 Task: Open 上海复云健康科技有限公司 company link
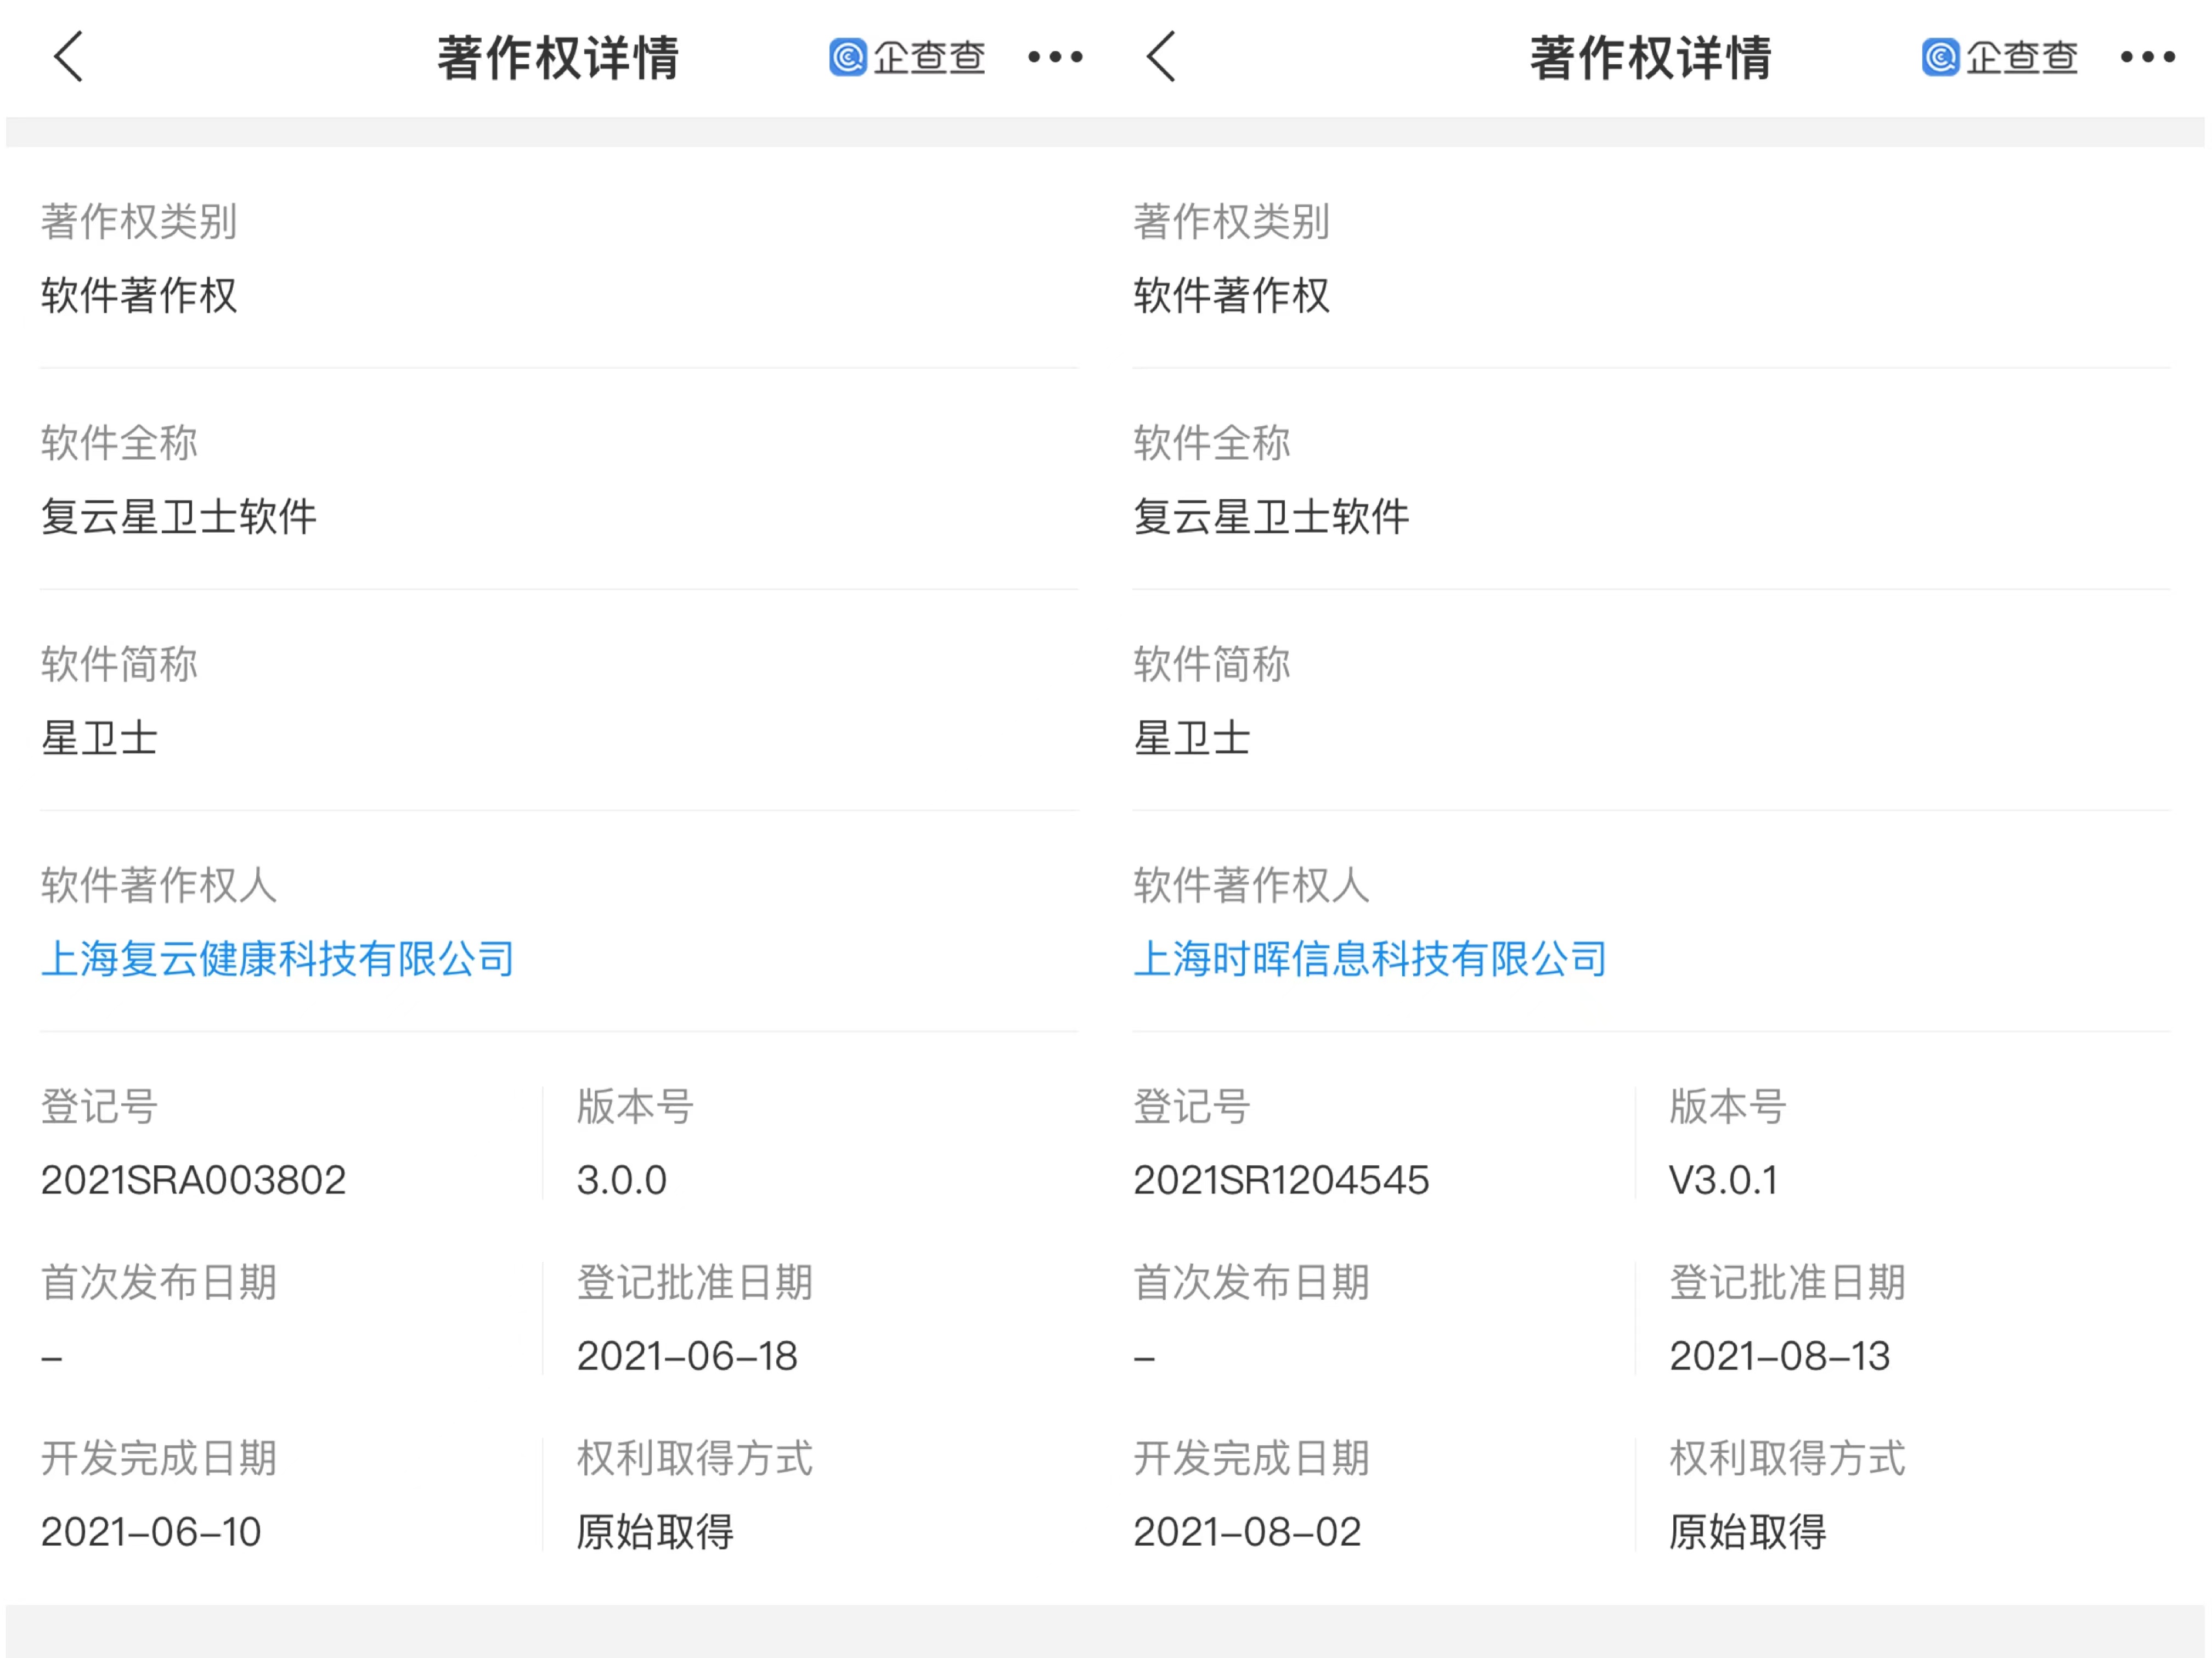point(278,959)
